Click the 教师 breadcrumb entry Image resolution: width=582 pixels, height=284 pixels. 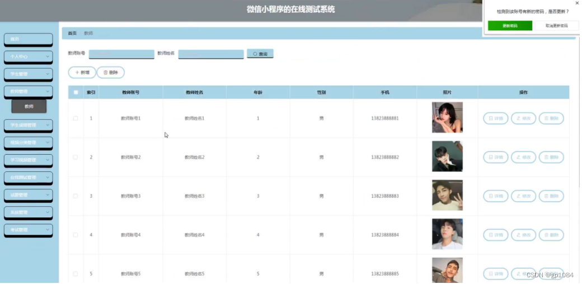pos(88,34)
